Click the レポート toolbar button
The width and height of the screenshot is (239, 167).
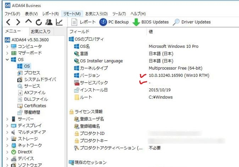[83, 22]
